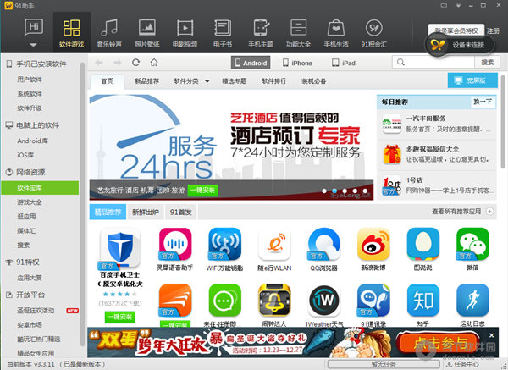The image size is (508, 370).
Task: Go back with the left arrow
Action: (99, 63)
